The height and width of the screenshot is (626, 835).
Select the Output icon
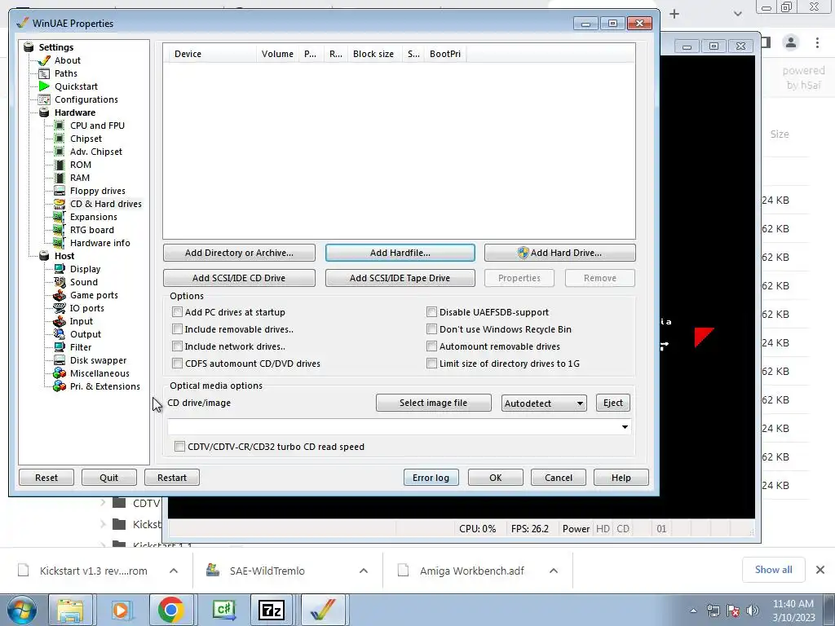[60, 334]
